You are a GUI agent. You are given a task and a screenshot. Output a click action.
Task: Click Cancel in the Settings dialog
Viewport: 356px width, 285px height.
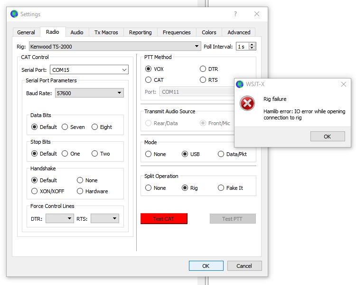pos(244,266)
